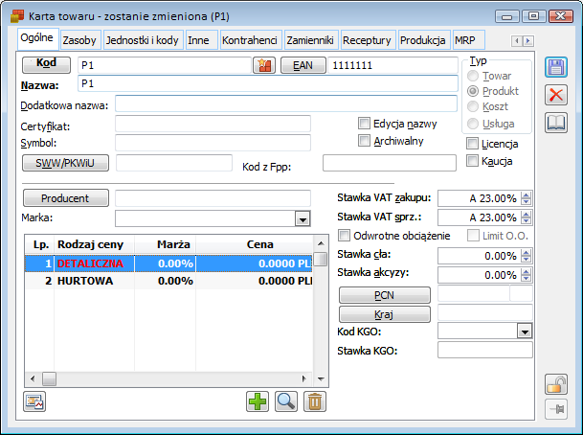583x435 pixels.
Task: Click the trash bin delete price icon
Action: pos(313,401)
